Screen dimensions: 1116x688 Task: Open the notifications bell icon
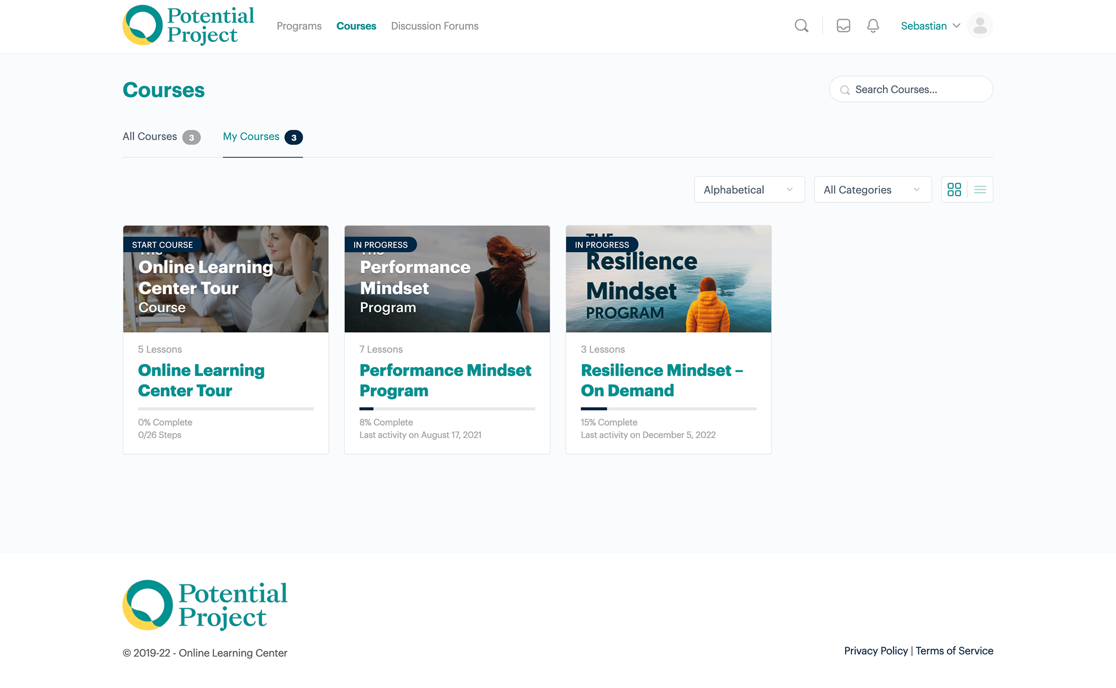[872, 26]
